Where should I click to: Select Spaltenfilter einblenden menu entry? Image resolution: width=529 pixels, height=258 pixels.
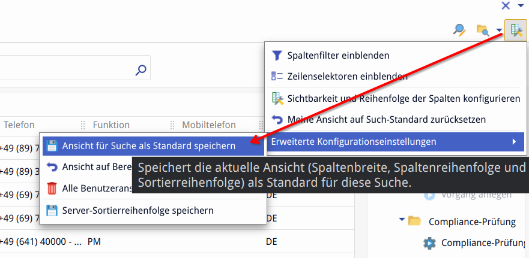pyautogui.click(x=338, y=55)
